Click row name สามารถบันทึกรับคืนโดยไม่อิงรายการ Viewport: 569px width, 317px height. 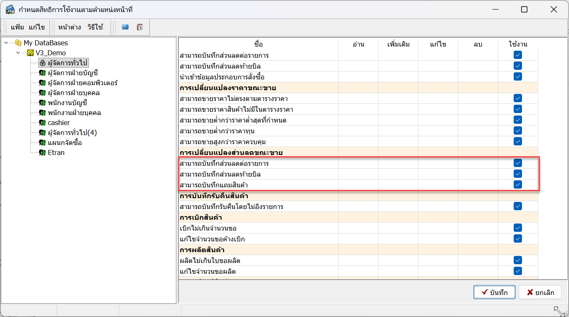coord(232,206)
